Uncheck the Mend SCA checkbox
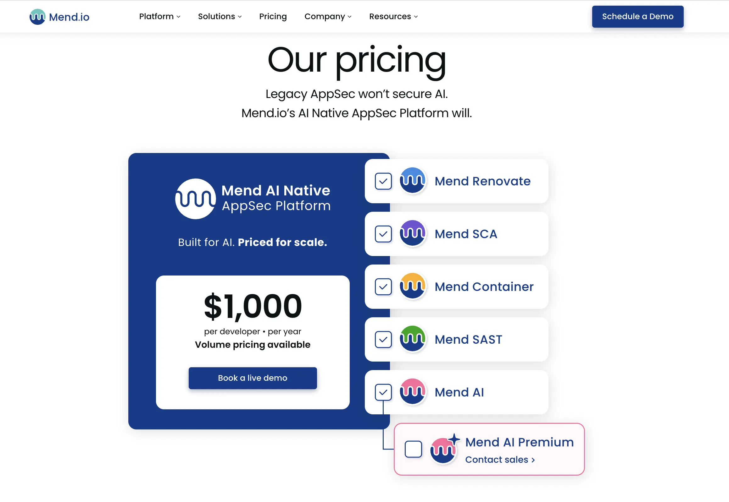The image size is (729, 502). click(383, 234)
